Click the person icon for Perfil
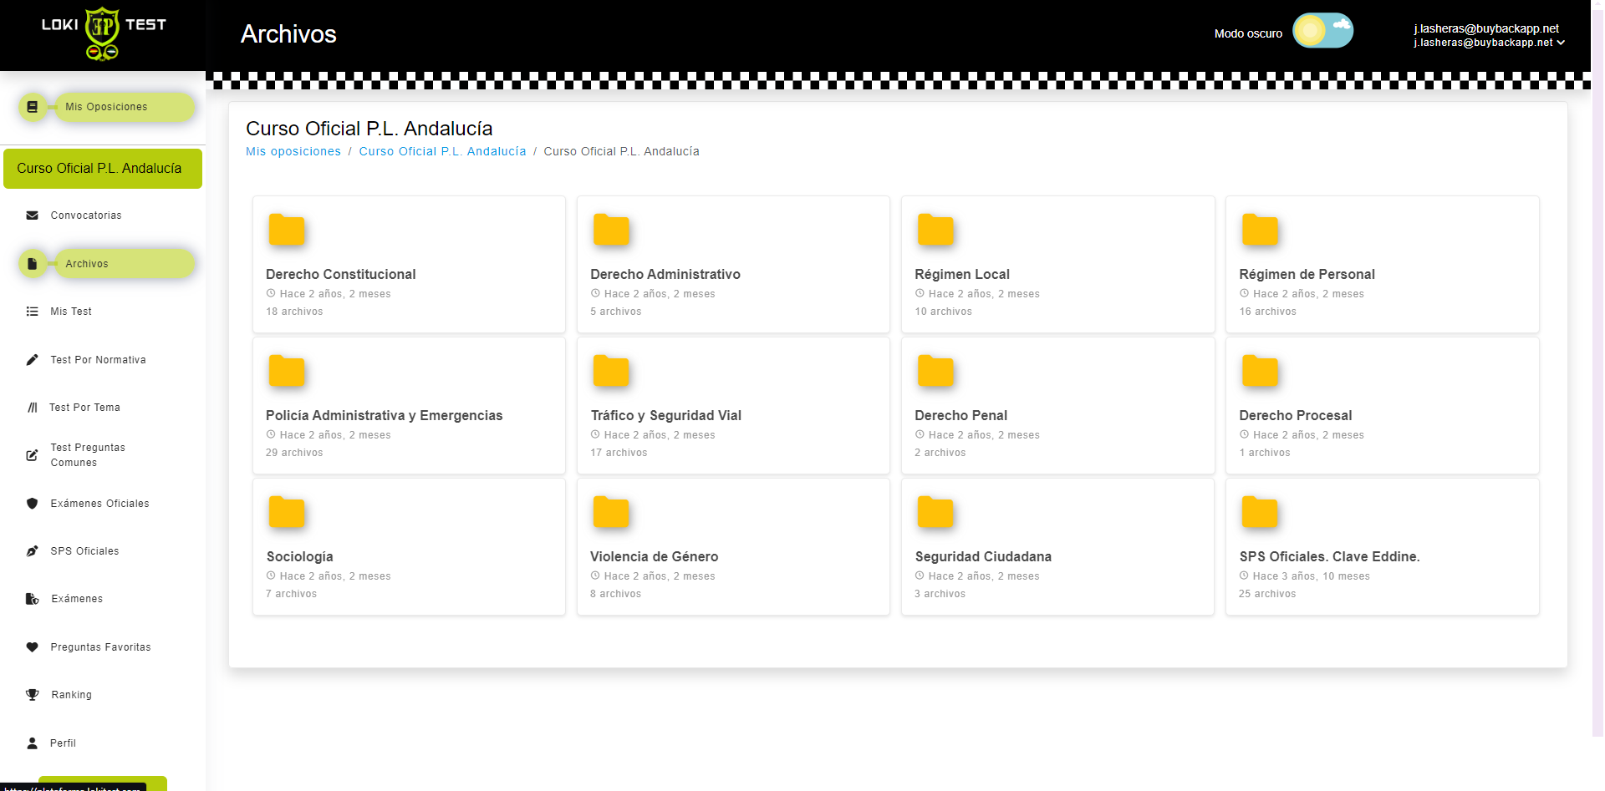Viewport: 1605px width, 791px height. coord(32,743)
